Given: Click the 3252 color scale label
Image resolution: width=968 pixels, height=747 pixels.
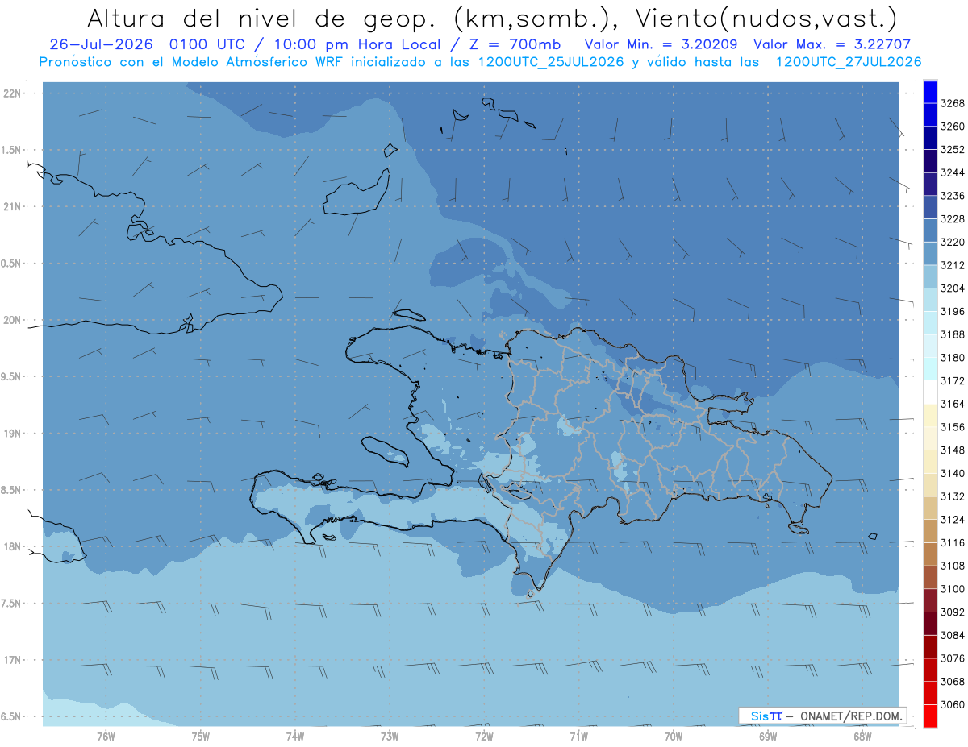Looking at the screenshot, I should tap(953, 150).
